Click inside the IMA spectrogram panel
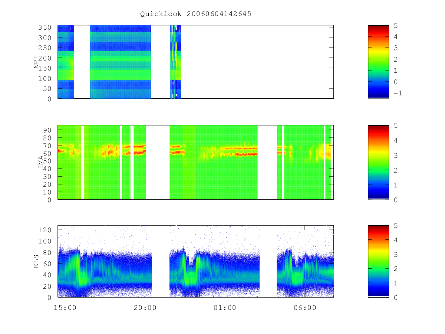This screenshot has height=334, width=445. coord(196,163)
